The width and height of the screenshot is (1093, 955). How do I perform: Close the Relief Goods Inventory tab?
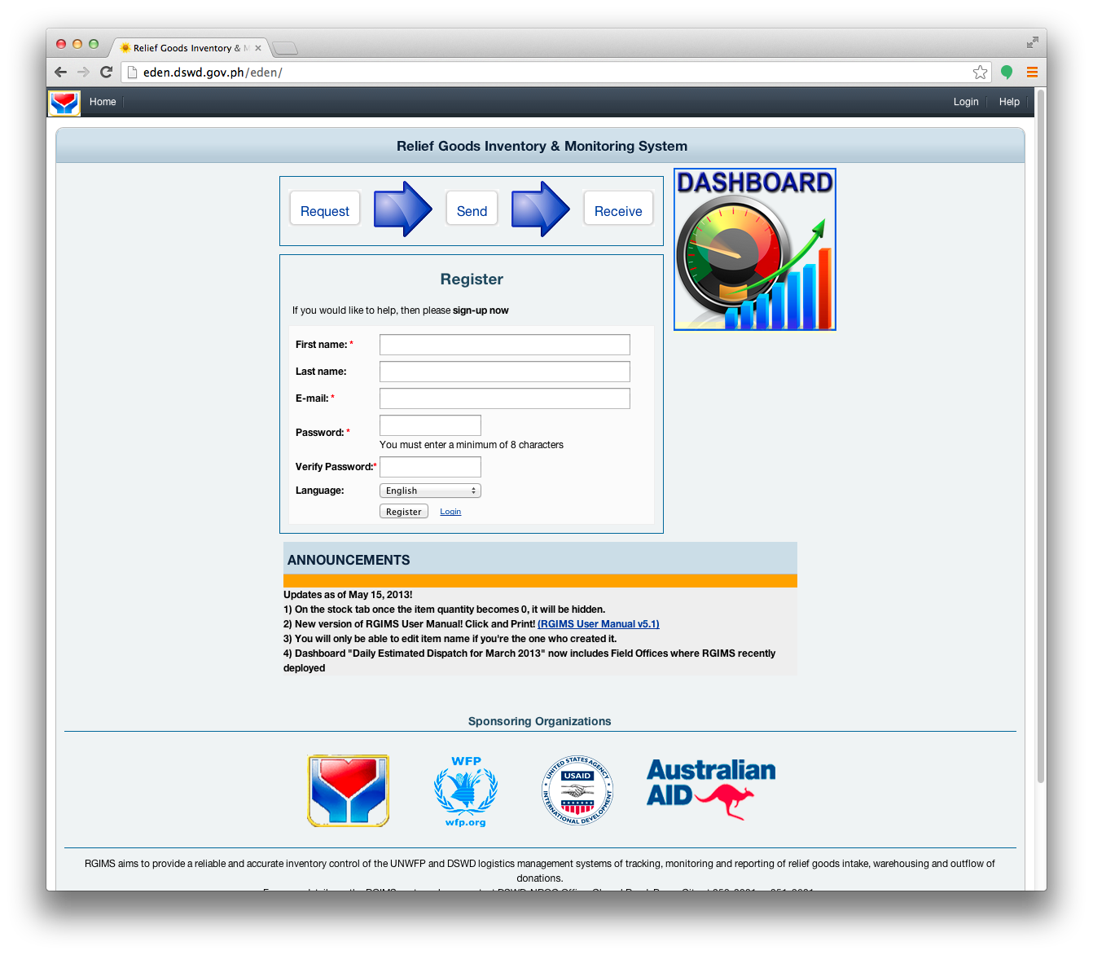point(258,48)
